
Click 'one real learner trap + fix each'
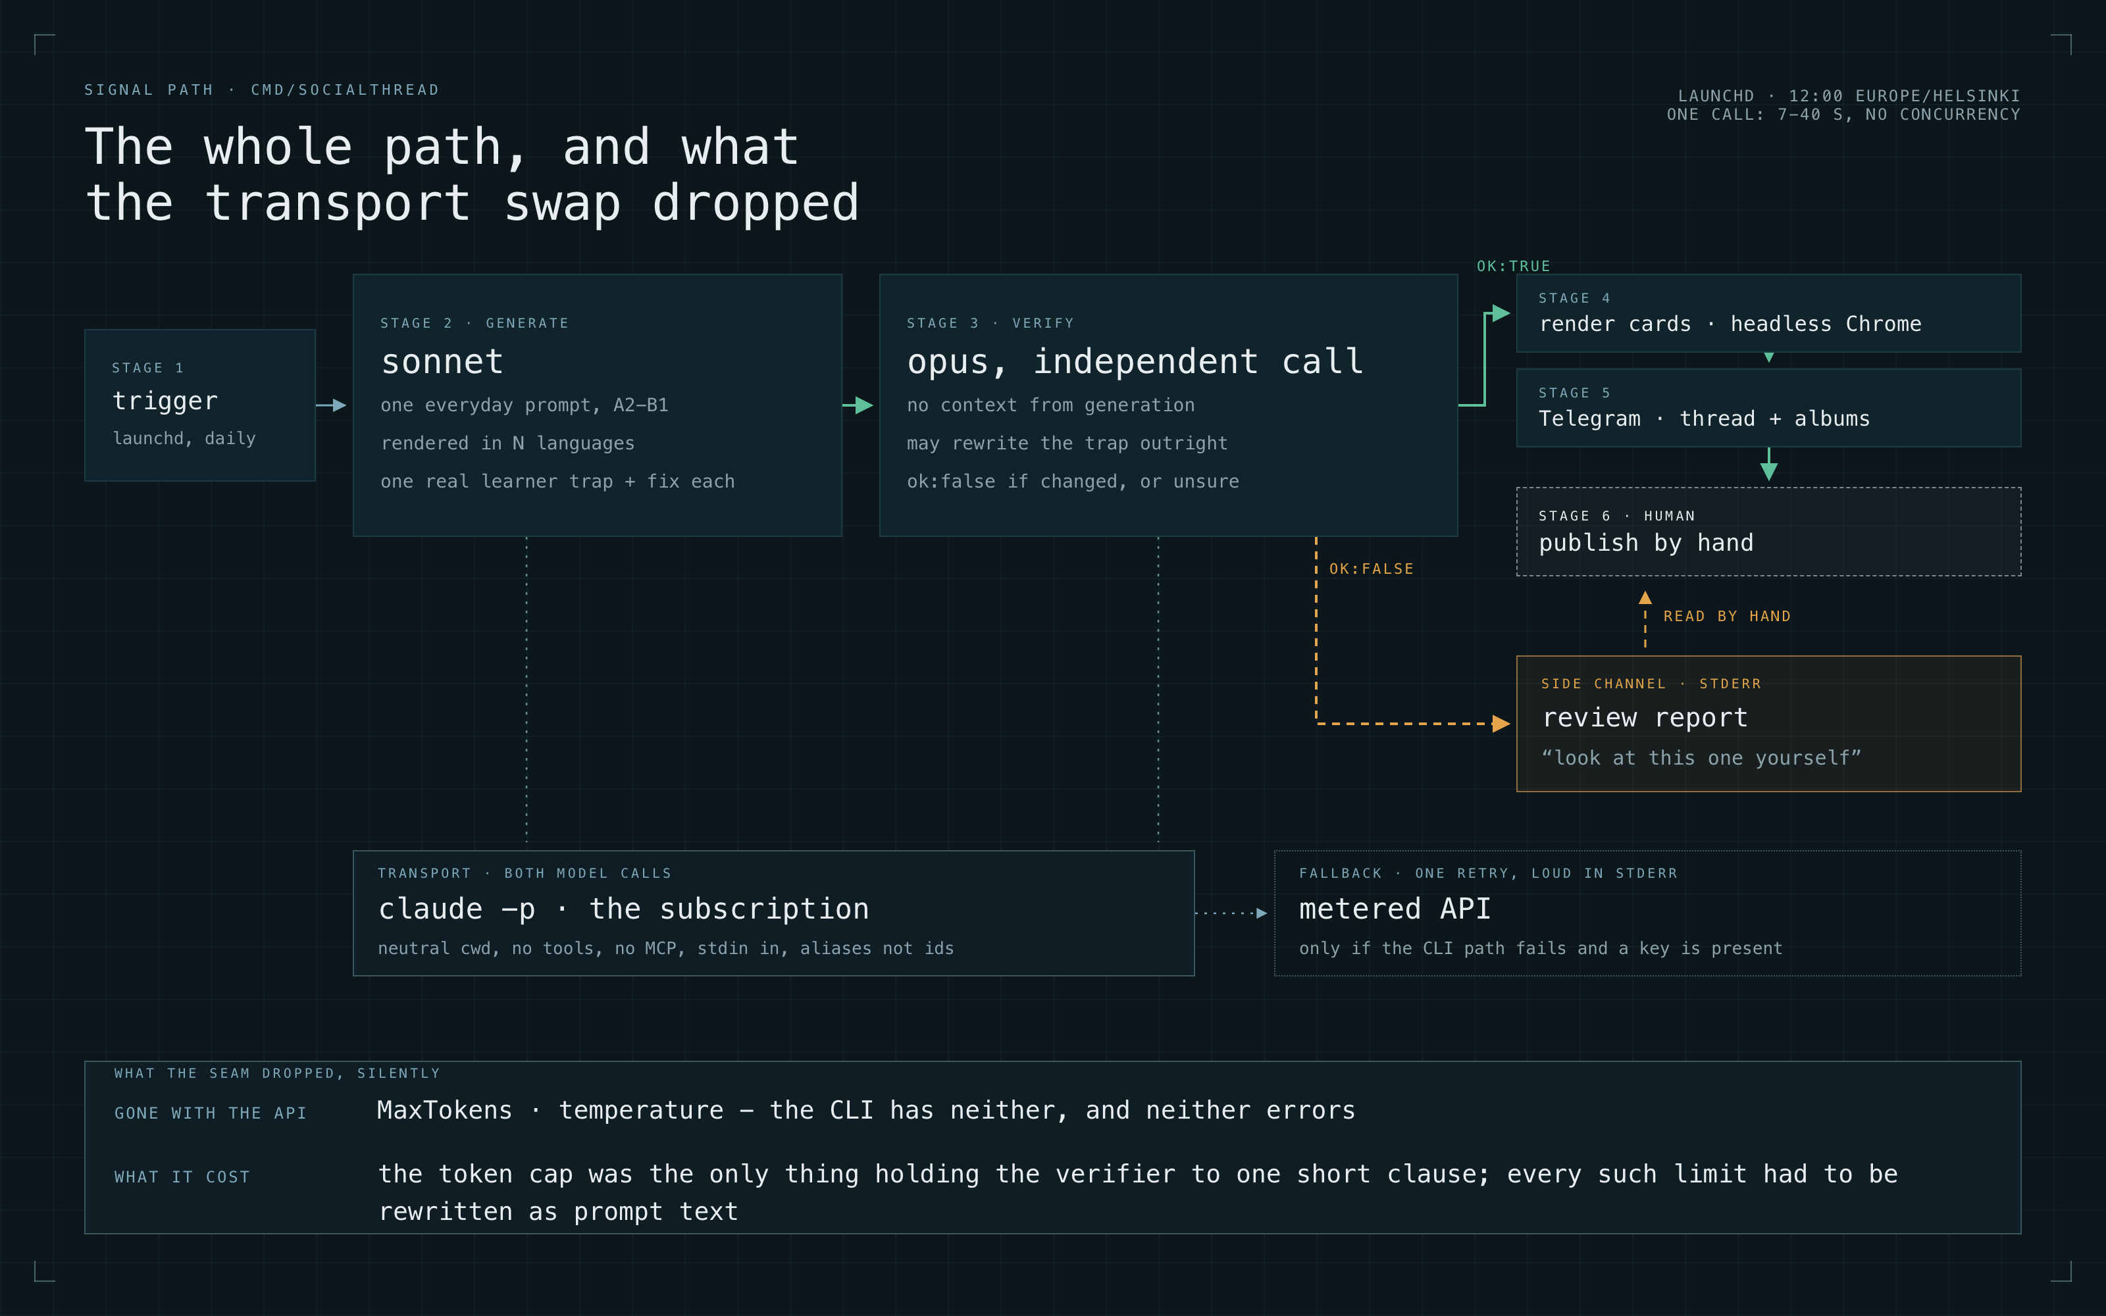tap(557, 481)
